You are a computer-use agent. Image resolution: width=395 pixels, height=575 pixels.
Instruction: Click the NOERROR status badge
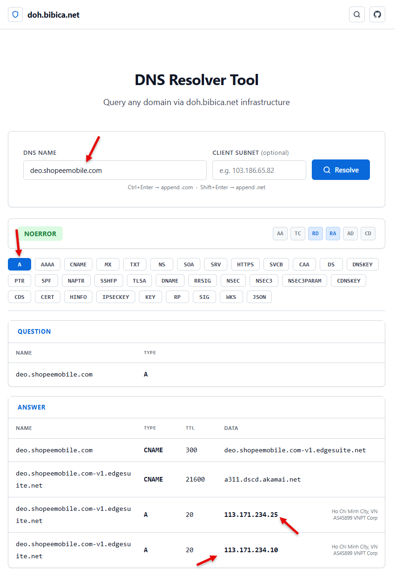point(40,234)
